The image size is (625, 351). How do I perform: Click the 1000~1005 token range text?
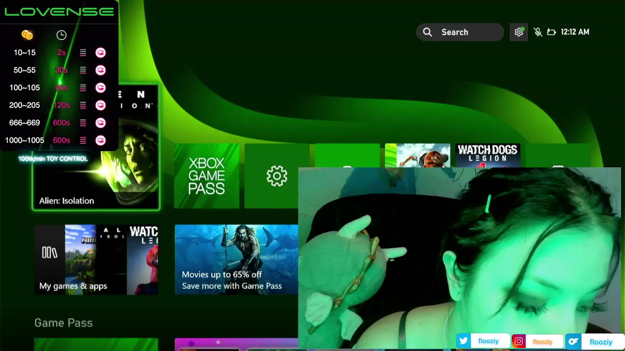tap(25, 140)
